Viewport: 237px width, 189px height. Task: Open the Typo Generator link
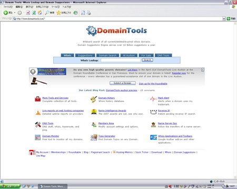pyautogui.click(x=107, y=136)
